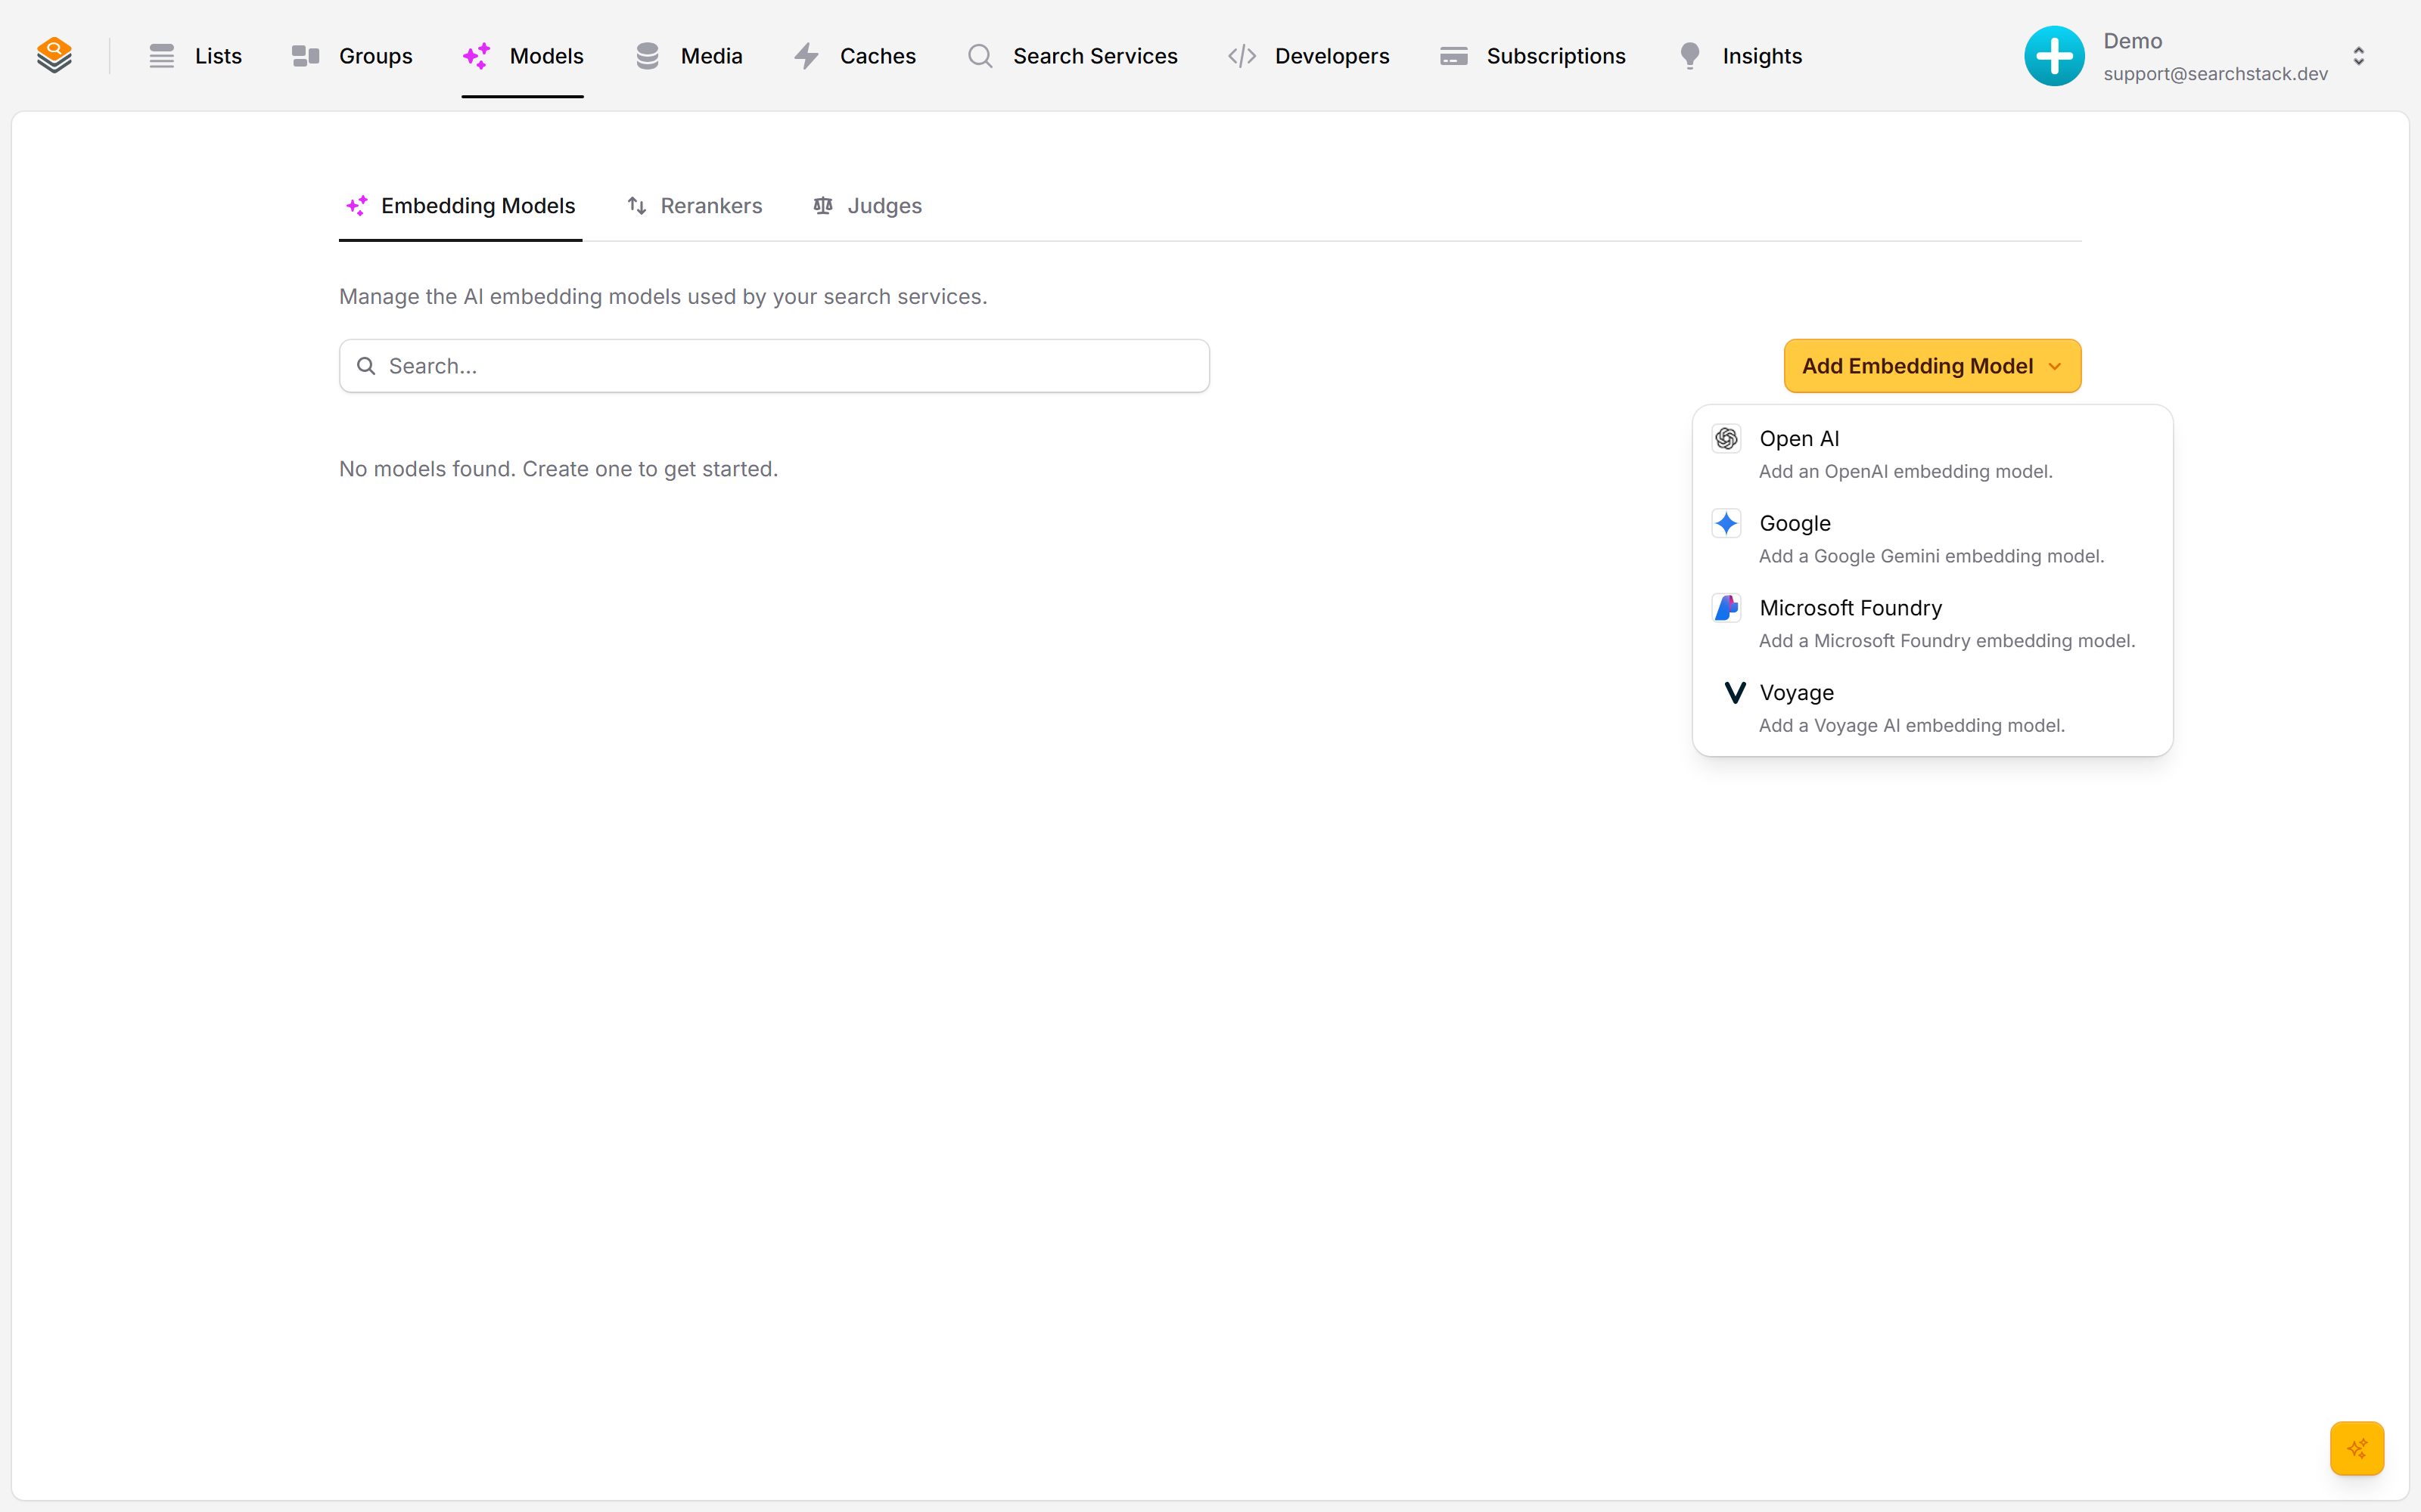This screenshot has width=2421, height=1512.
Task: Click the Rerankers arrows icon
Action: (x=636, y=206)
